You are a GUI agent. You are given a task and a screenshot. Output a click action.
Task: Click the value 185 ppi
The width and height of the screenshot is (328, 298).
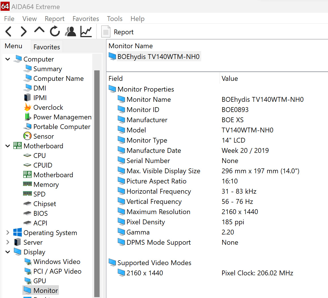point(233,222)
